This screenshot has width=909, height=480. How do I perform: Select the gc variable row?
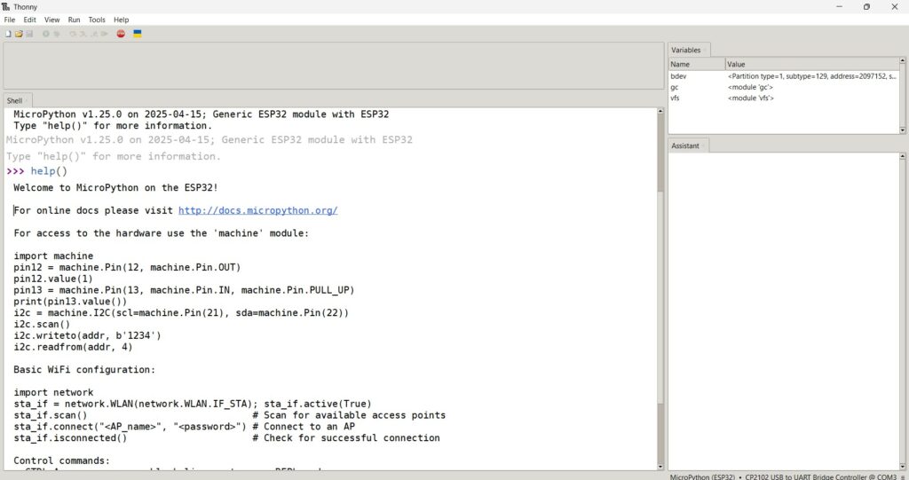pos(784,87)
